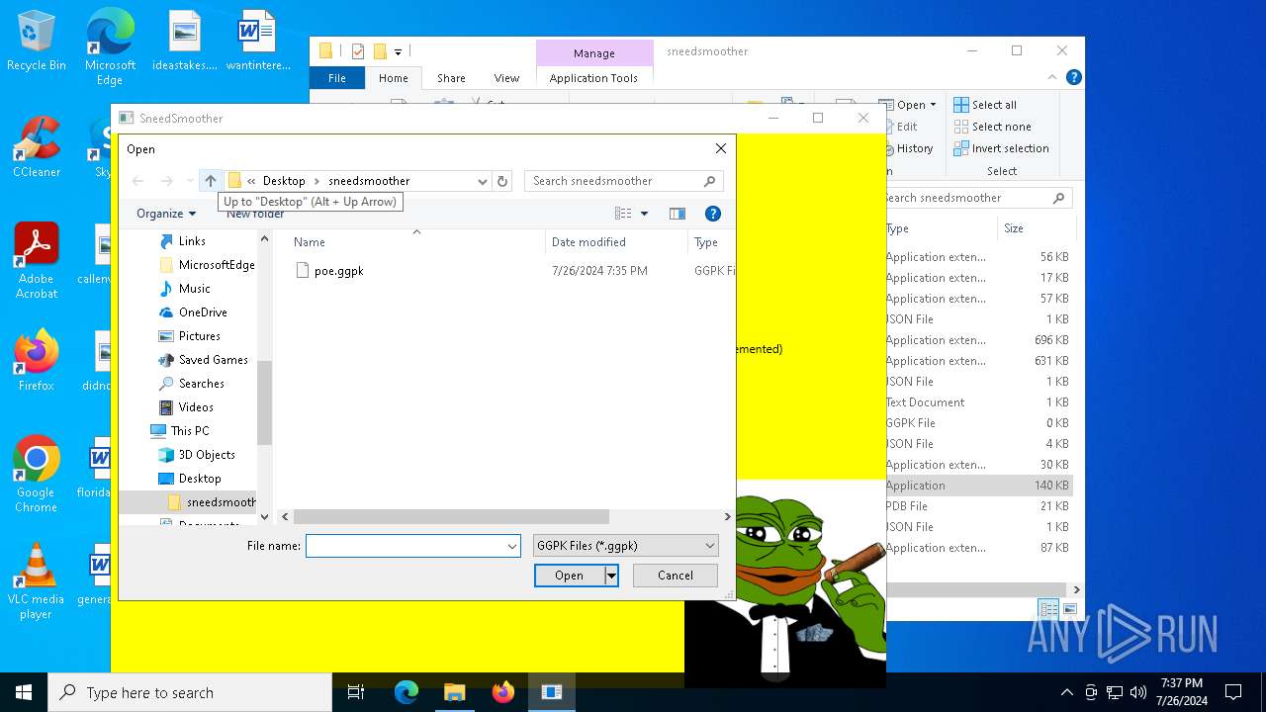
Task: Close the Open dialog with X
Action: tap(721, 148)
